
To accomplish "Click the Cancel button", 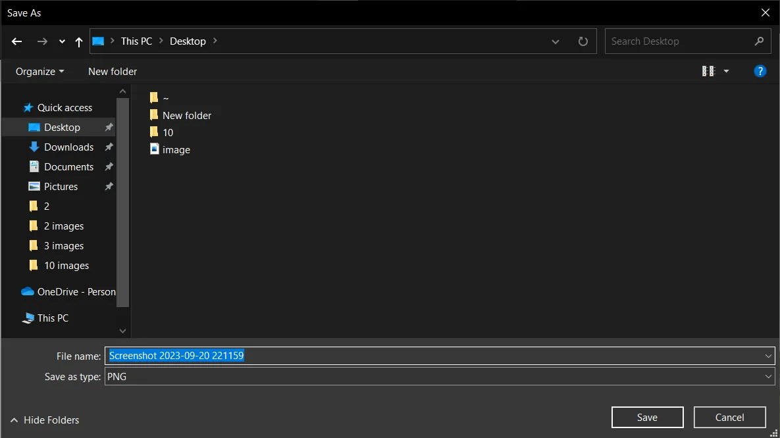I will (729, 418).
